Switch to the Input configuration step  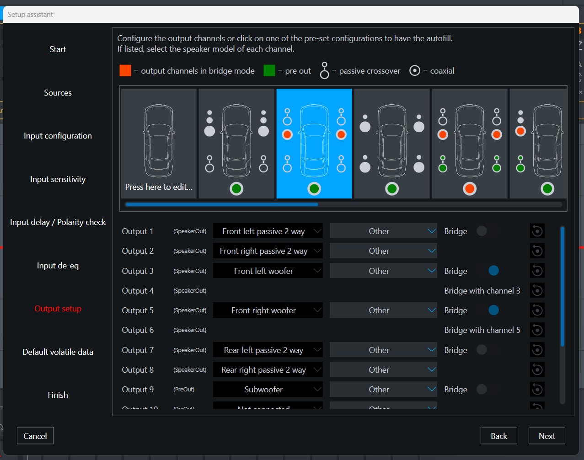point(58,136)
